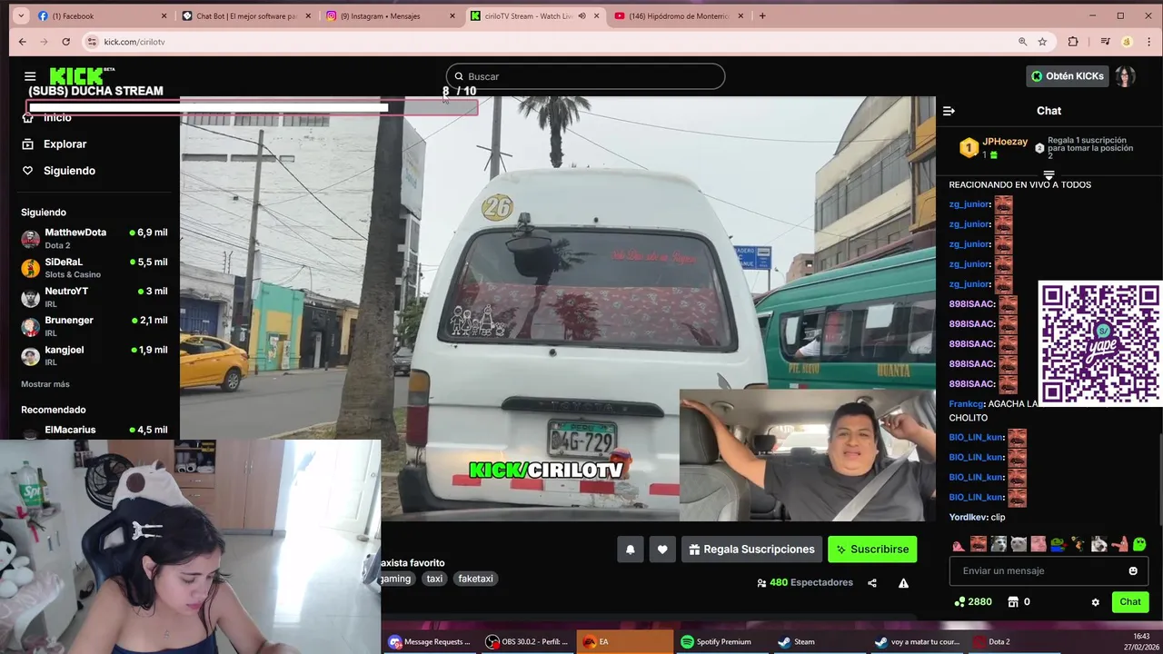This screenshot has width=1163, height=654.
Task: Collapse the chat panel icon
Action: pyautogui.click(x=949, y=111)
